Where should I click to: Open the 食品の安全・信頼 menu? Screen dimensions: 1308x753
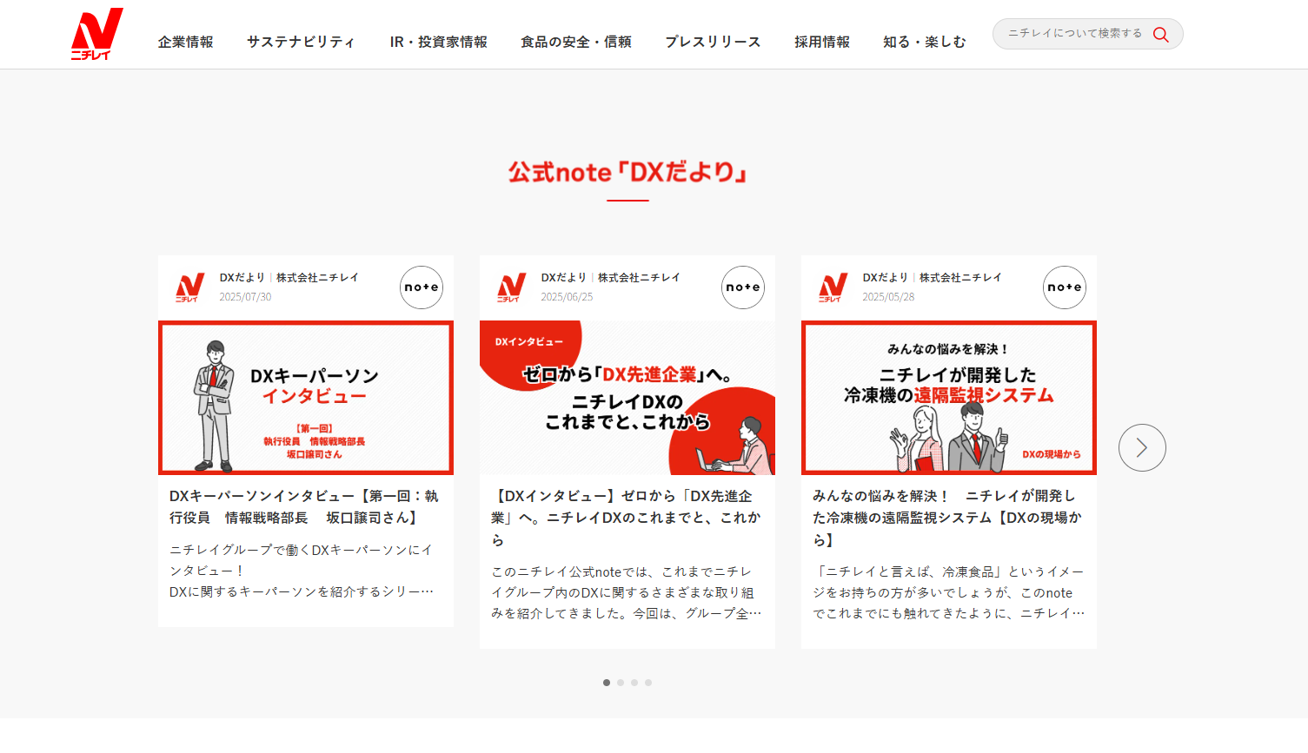pyautogui.click(x=576, y=42)
